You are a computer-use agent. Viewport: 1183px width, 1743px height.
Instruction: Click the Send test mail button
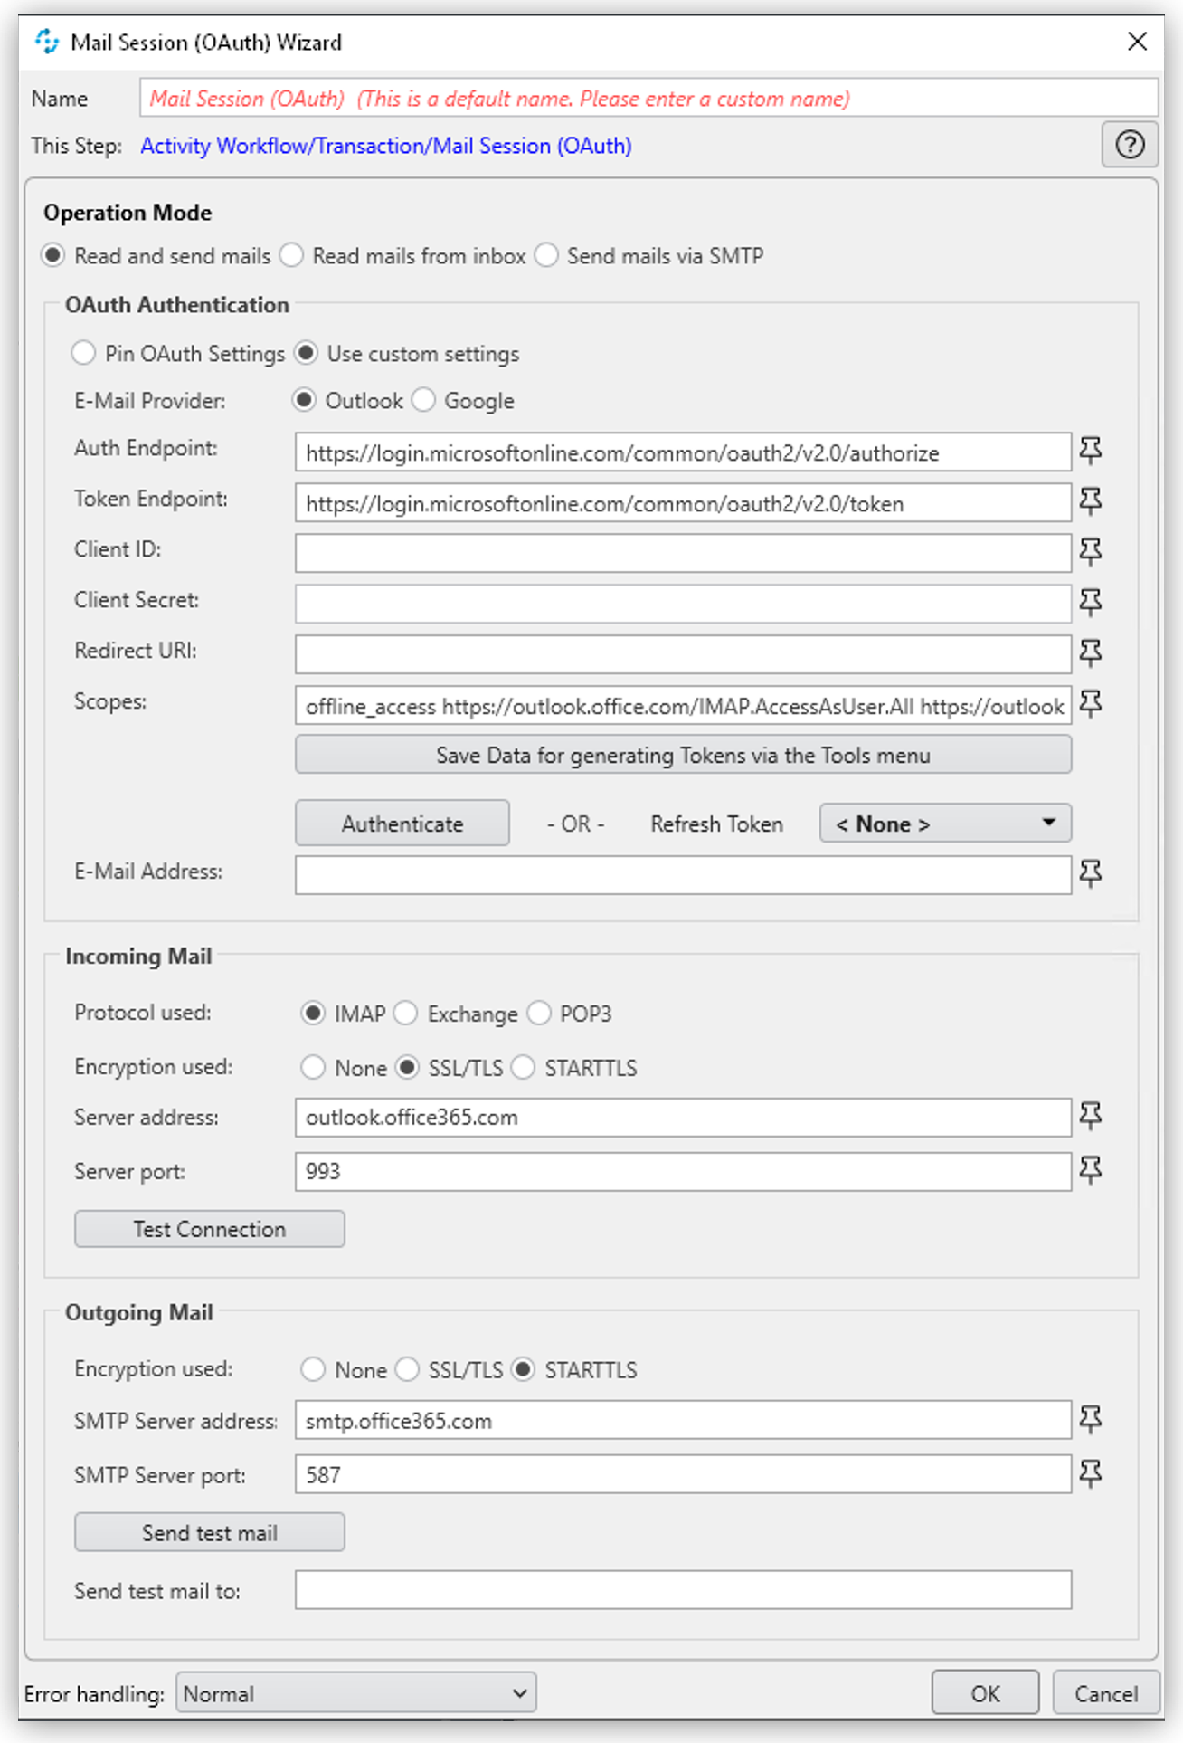pos(210,1532)
